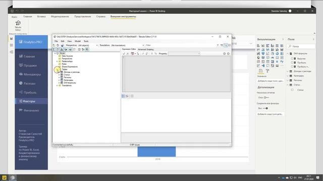Image resolution: width=323 pixels, height=181 pixels.
Task: Tick the Статья field checkbox
Action: pos(292,90)
